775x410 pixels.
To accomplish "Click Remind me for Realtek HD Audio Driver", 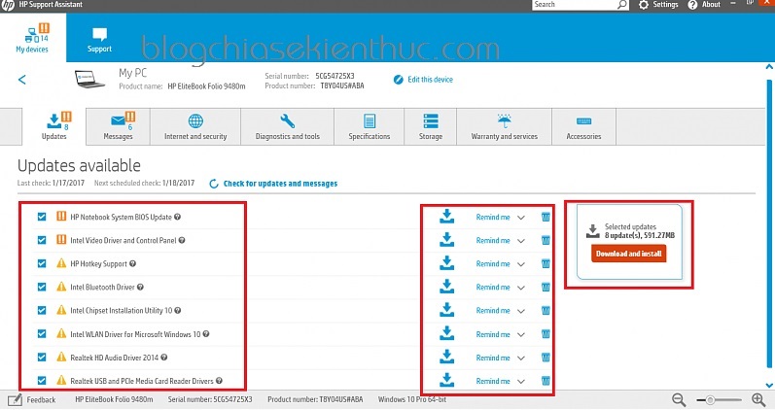I will [x=493, y=358].
